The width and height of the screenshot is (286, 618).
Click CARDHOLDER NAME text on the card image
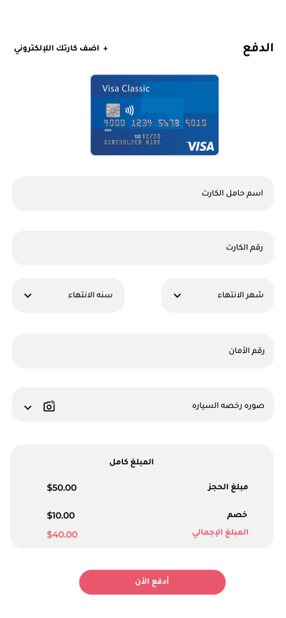(x=132, y=142)
